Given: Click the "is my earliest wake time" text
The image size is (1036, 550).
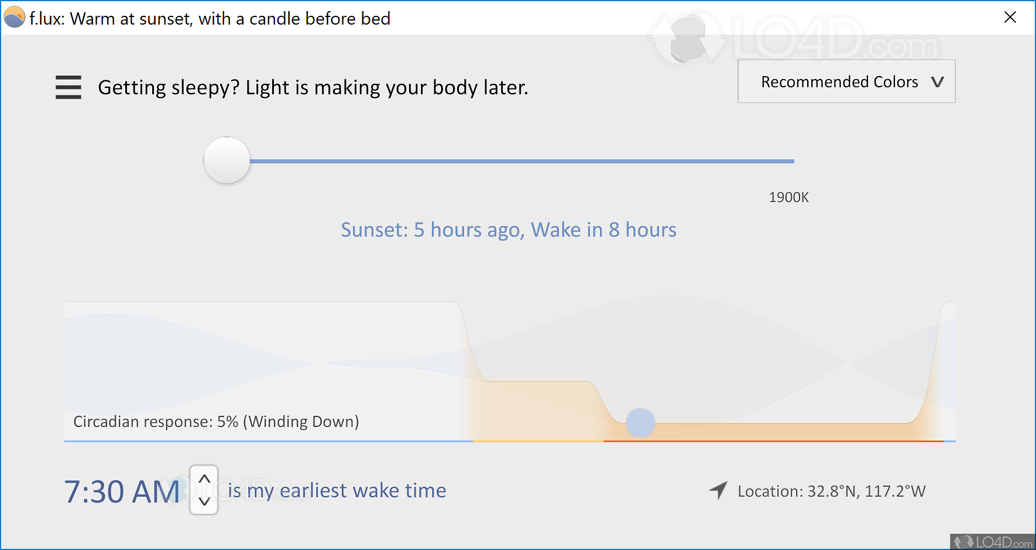Looking at the screenshot, I should coord(337,490).
